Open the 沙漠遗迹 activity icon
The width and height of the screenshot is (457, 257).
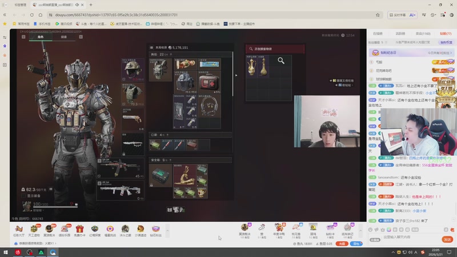coord(140,231)
